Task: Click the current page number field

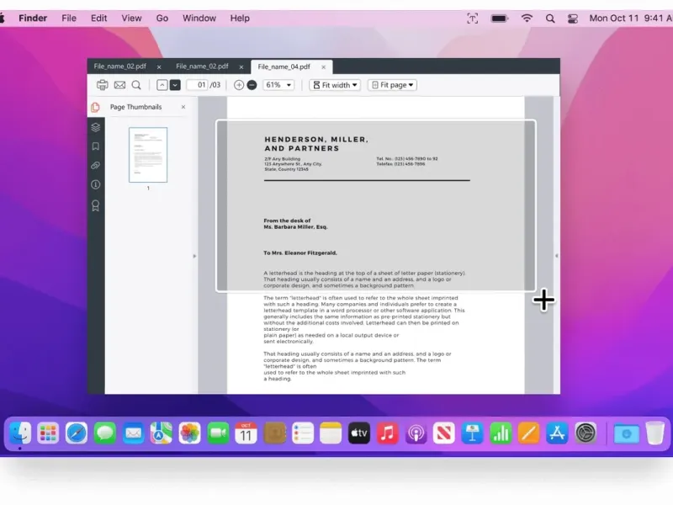Action: 197,85
